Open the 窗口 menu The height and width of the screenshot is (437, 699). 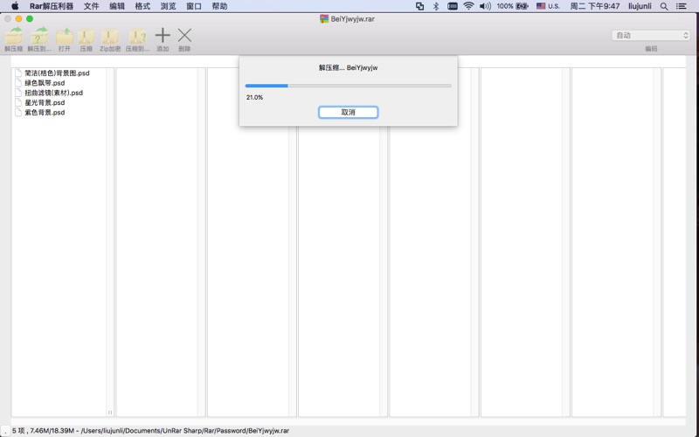tap(194, 6)
